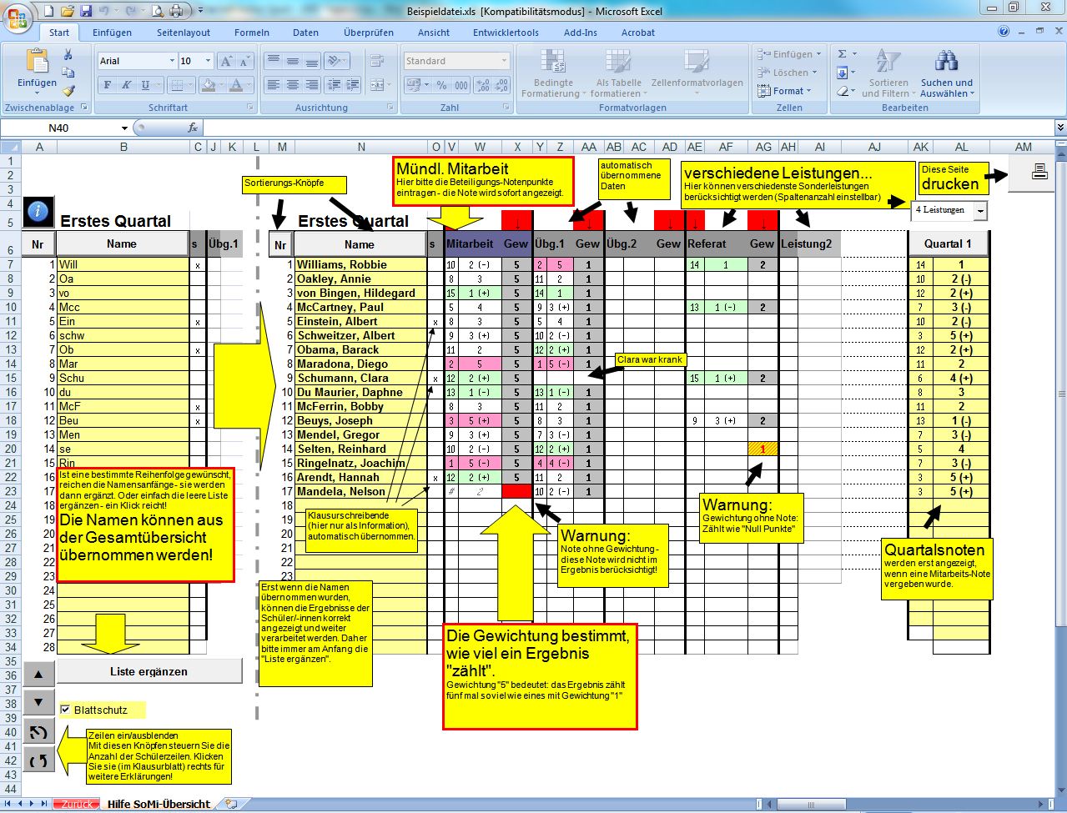This screenshot has width=1067, height=813.
Task: Switch to the Daten ribbon tab
Action: (305, 33)
